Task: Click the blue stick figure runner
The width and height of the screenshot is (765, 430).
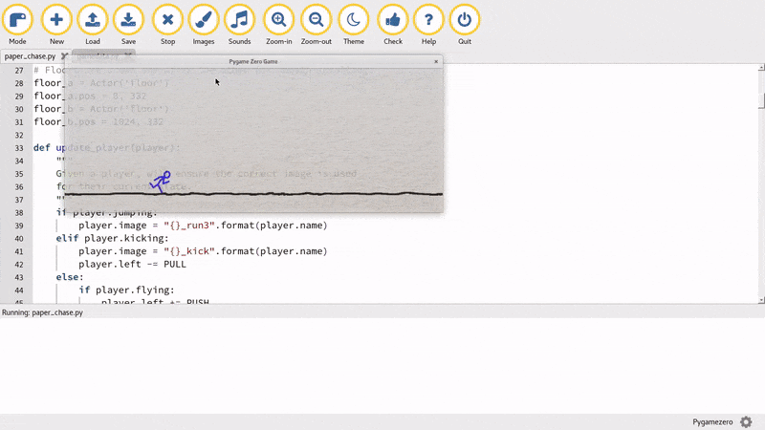Action: (x=160, y=182)
